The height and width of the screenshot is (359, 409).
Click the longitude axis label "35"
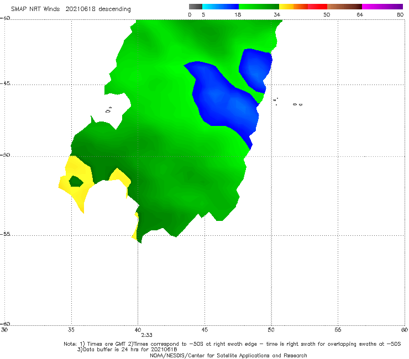pyautogui.click(x=71, y=330)
